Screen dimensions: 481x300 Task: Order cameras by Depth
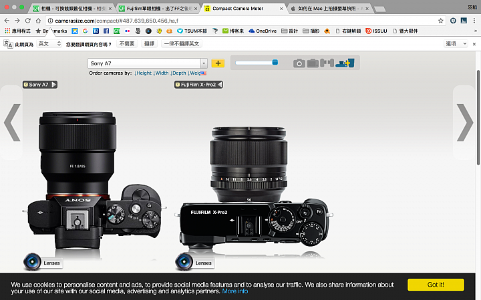pyautogui.click(x=178, y=73)
